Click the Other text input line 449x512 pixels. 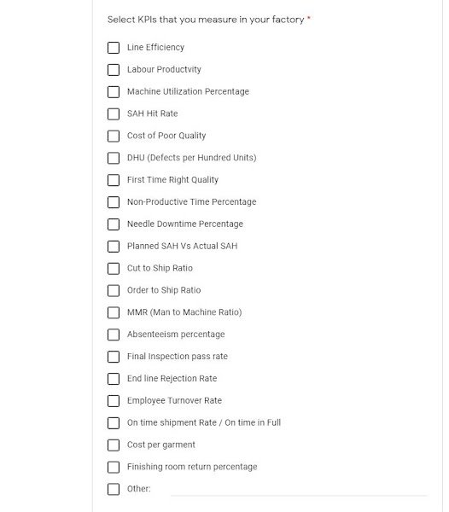click(299, 490)
